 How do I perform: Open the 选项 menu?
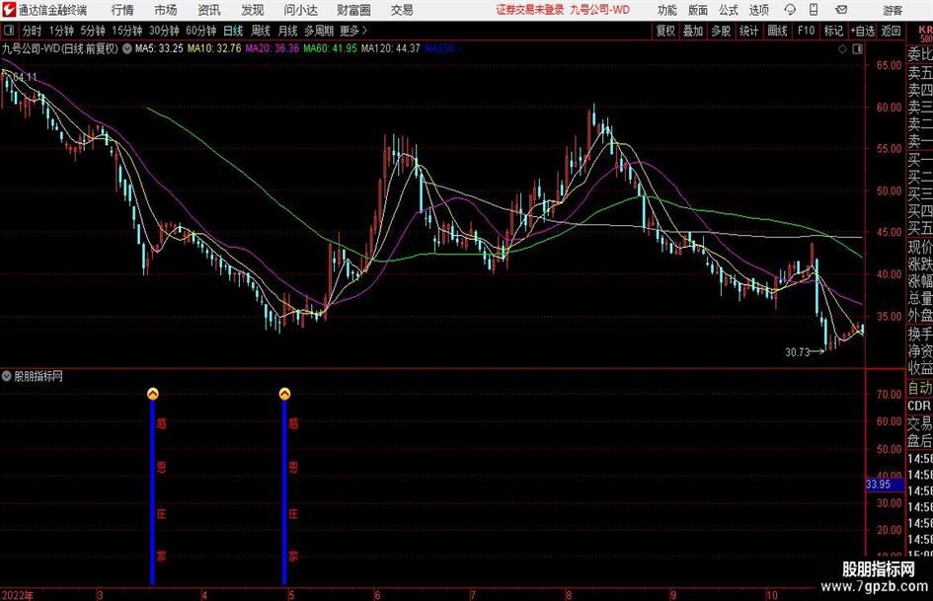(758, 10)
